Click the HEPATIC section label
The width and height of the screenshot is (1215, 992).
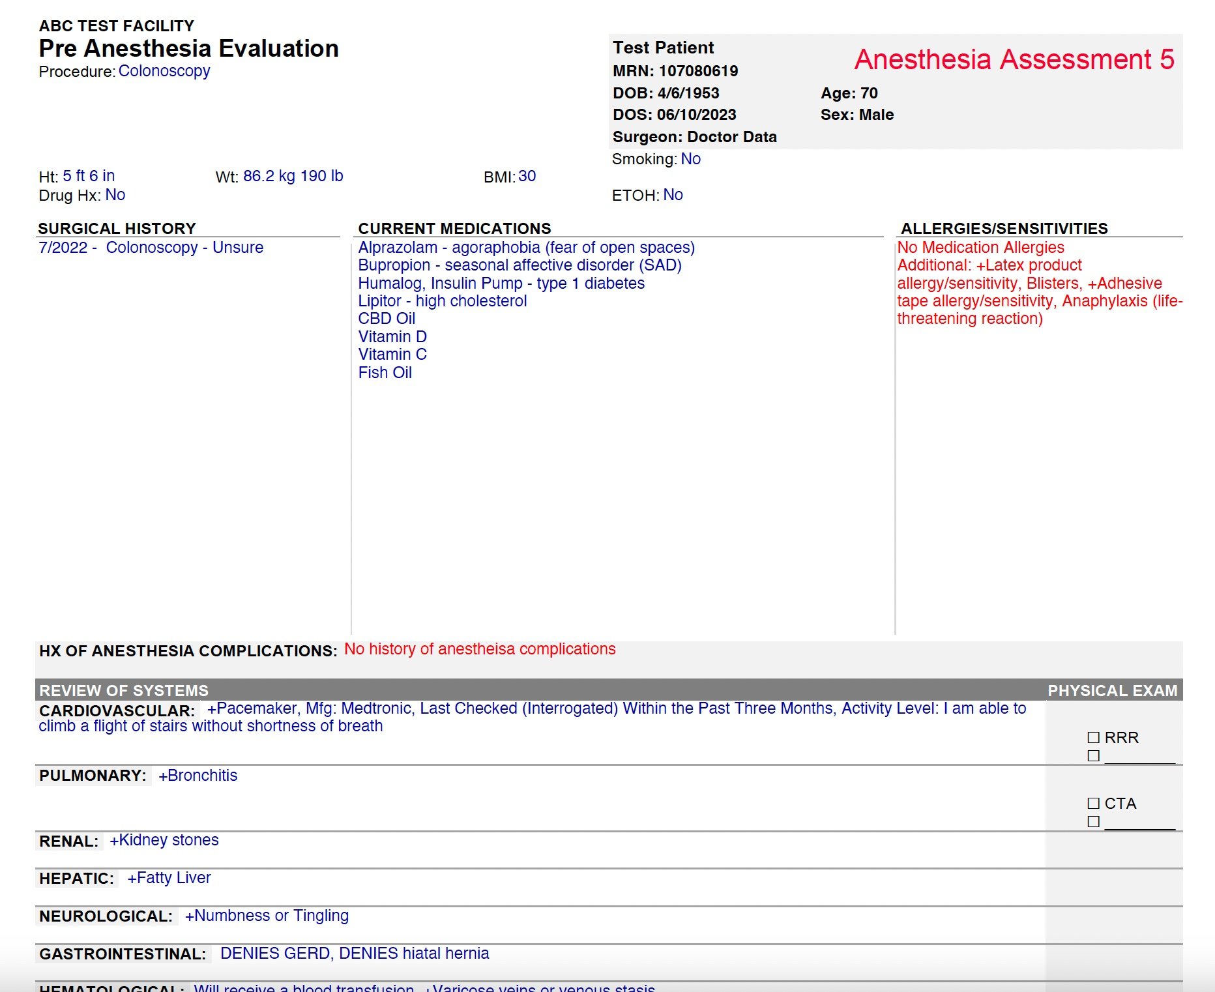tap(77, 879)
